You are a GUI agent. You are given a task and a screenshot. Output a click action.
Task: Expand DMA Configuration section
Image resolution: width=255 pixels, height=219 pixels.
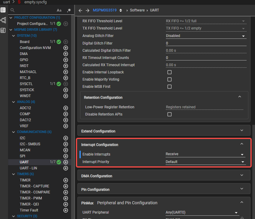[242, 175]
